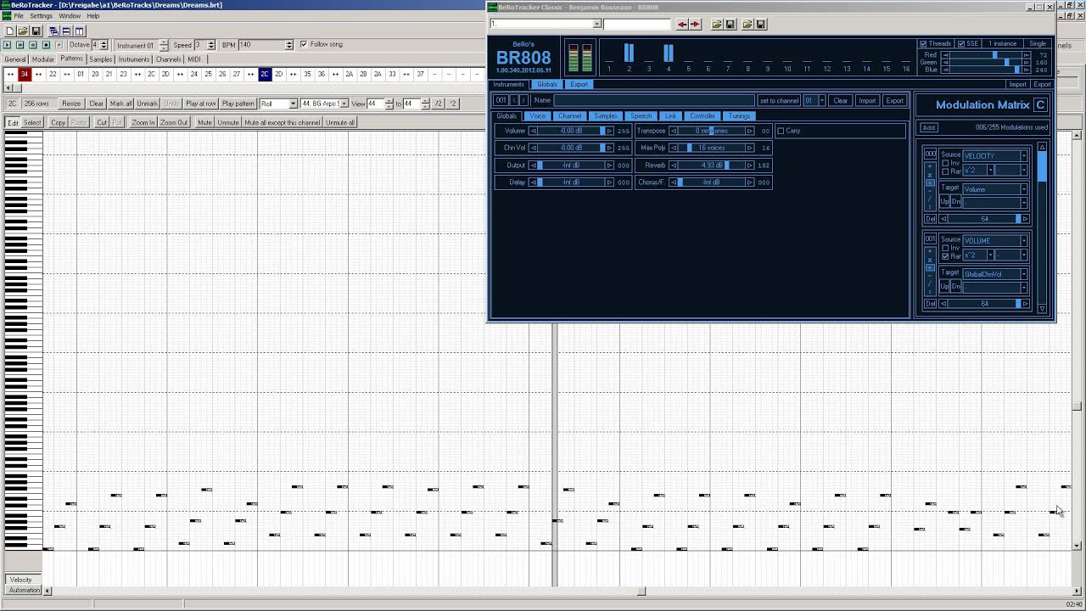This screenshot has height=611, width=1086.
Task: Open the Automation panel at bottom left
Action: (24, 590)
